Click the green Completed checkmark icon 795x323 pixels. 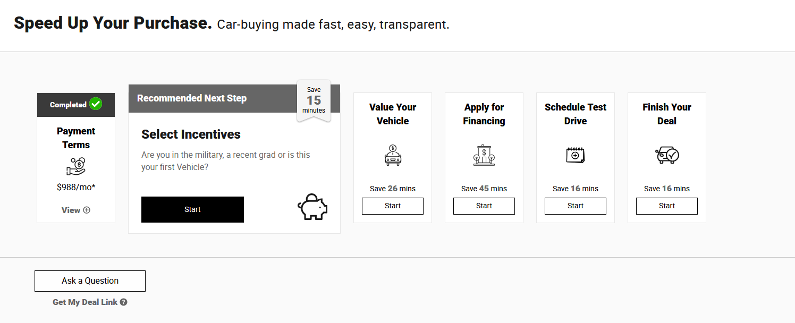click(x=96, y=104)
